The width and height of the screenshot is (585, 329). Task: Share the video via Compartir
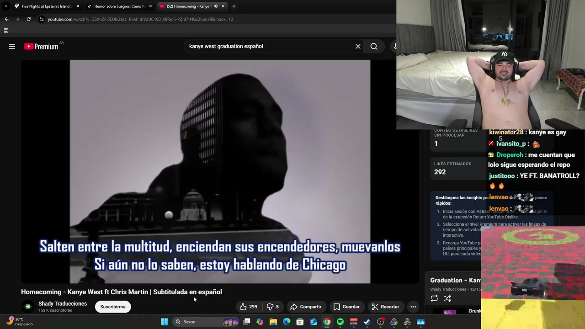[306, 307]
